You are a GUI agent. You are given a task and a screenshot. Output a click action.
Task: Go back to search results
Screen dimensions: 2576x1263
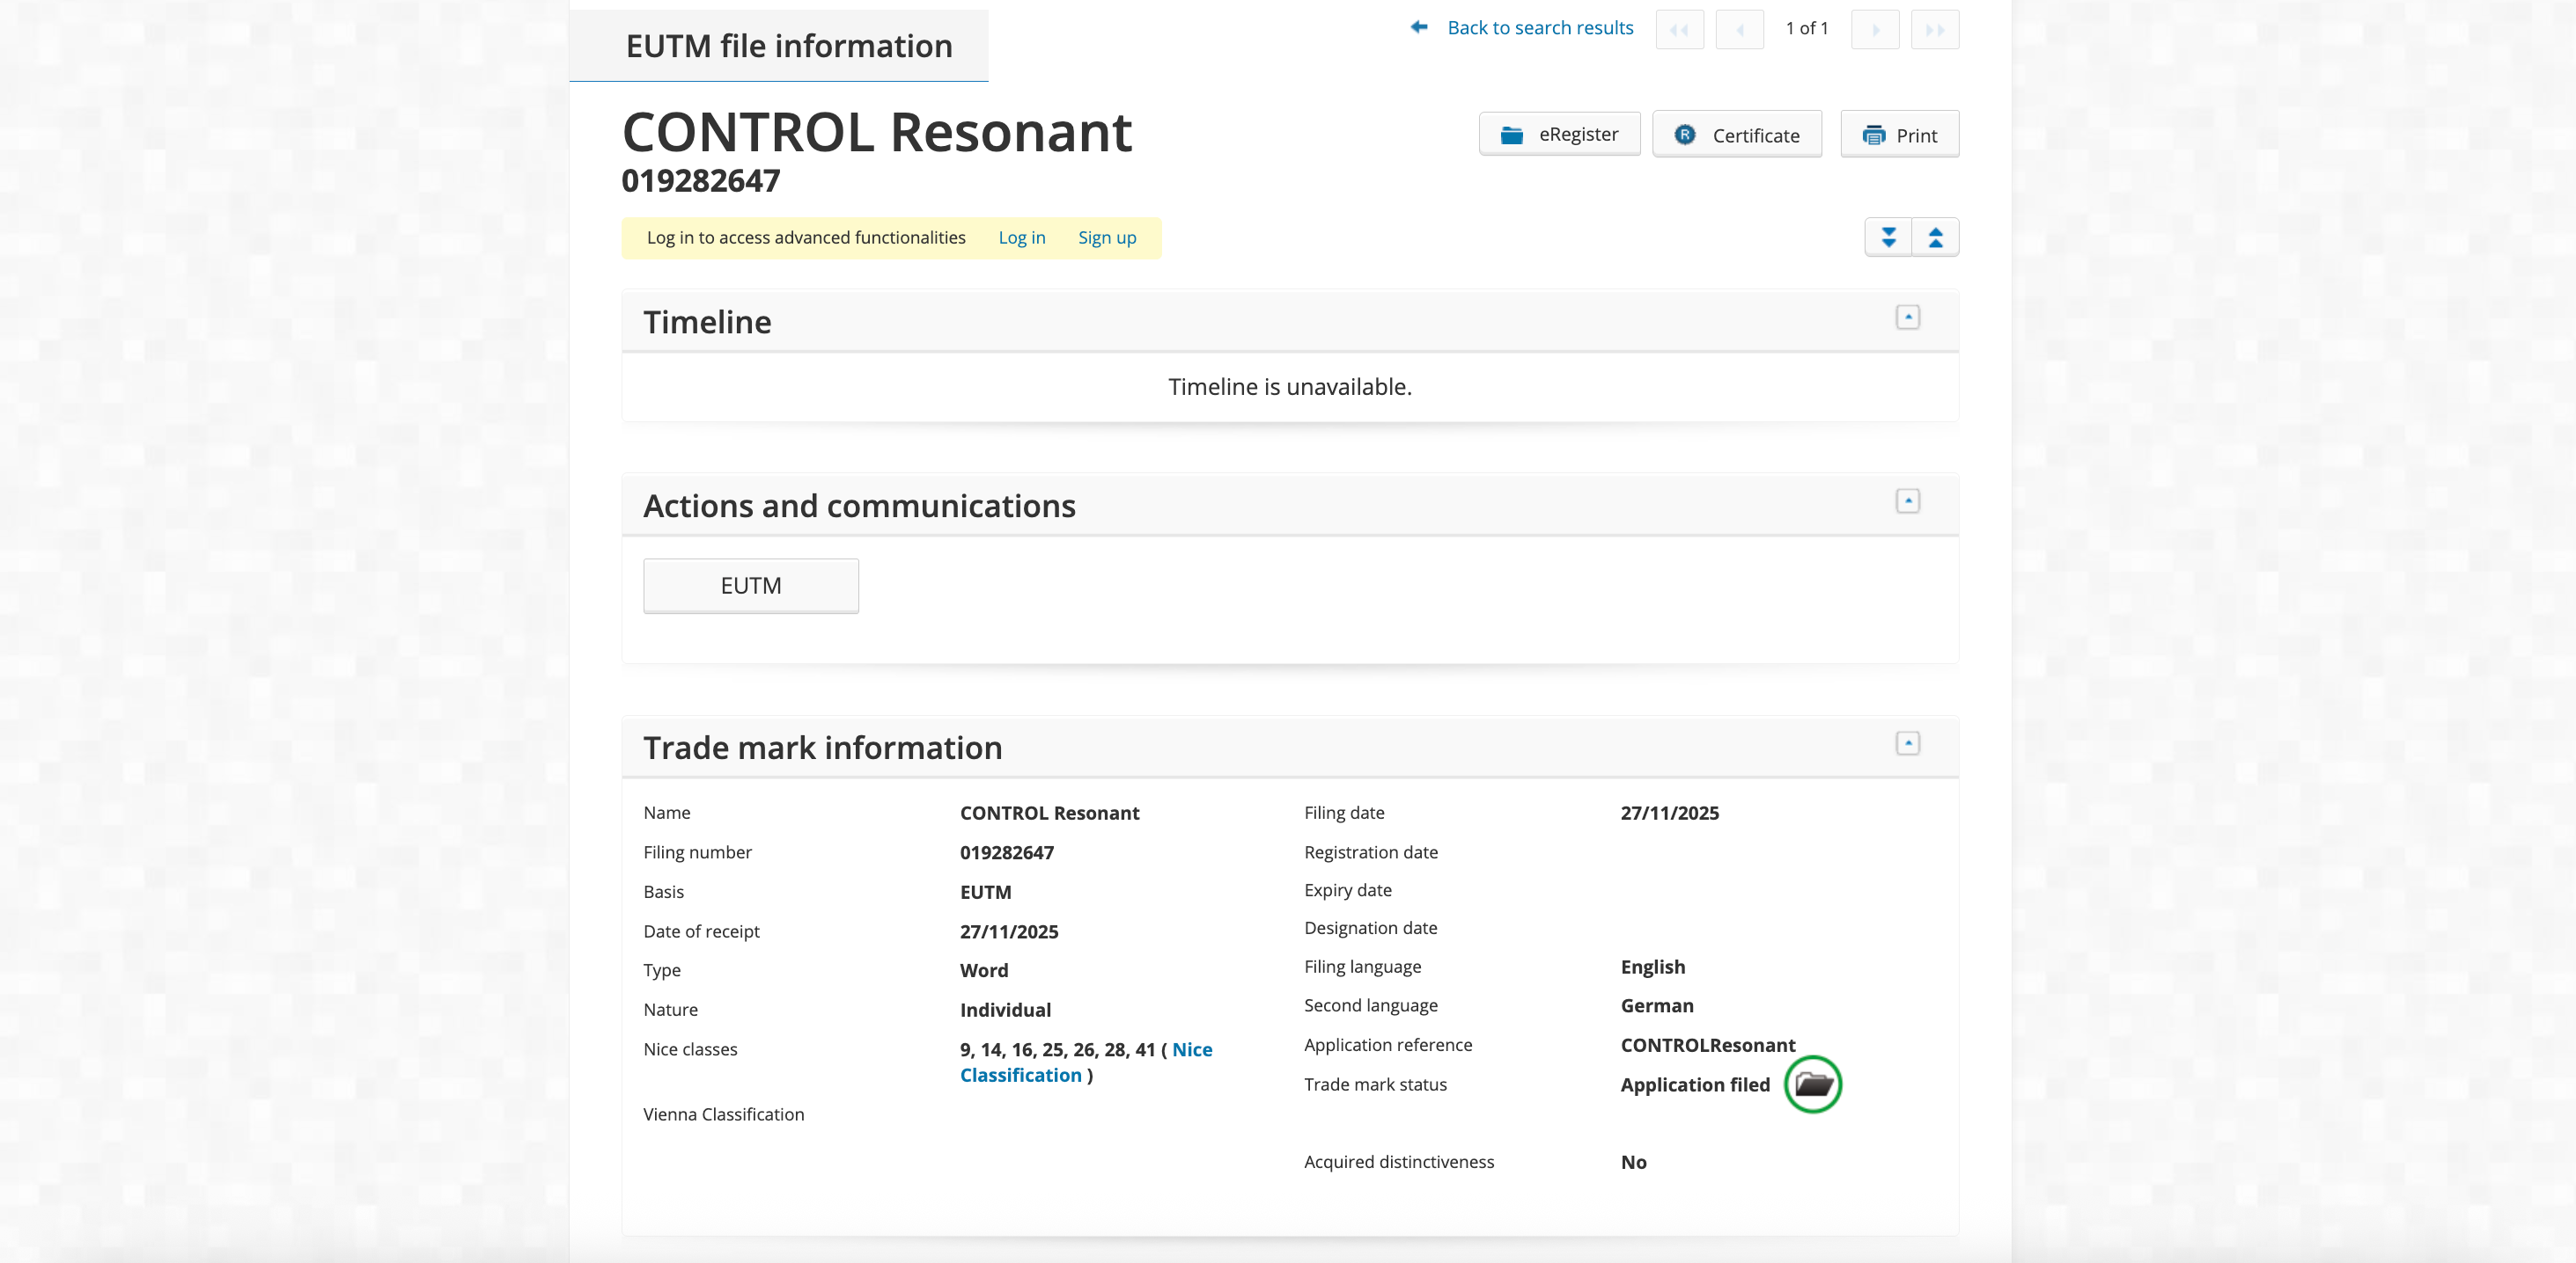(x=1539, y=28)
